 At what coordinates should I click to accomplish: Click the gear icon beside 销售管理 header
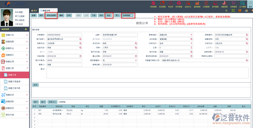[26, 29]
